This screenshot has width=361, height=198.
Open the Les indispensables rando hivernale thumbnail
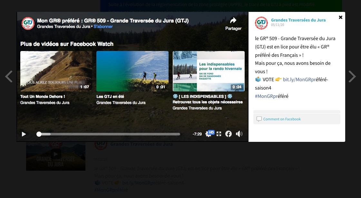209,71
